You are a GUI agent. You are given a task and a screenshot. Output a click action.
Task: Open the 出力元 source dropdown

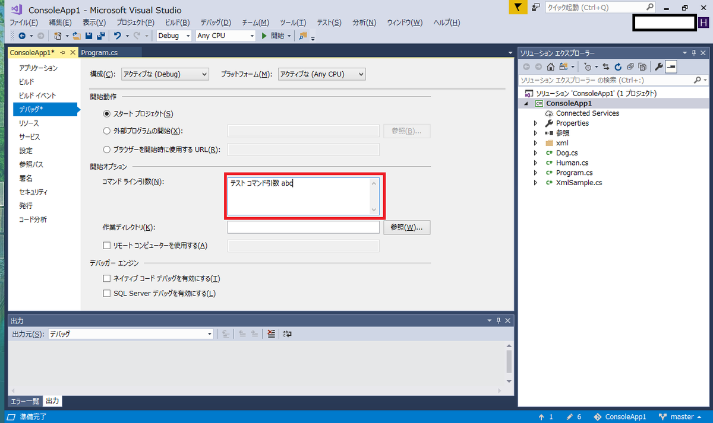130,334
